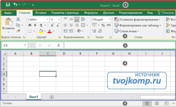Switch to the Рецензирование tab

[x=131, y=13]
